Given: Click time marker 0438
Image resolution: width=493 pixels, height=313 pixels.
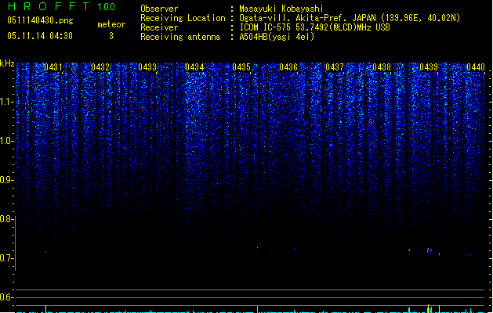Looking at the screenshot, I should [x=382, y=67].
